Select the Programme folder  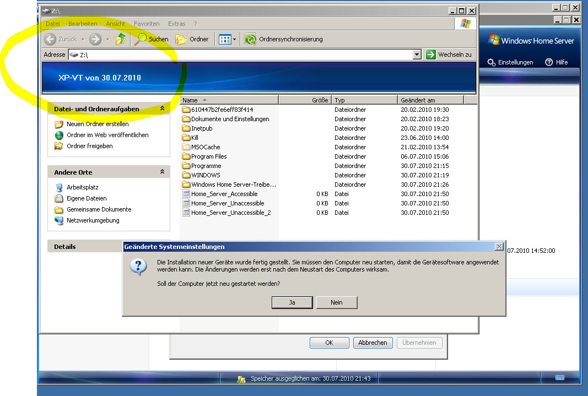click(x=202, y=166)
